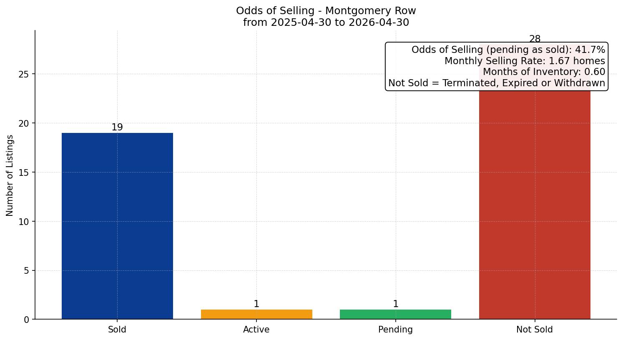Viewport: 623px width, 340px height.
Task: Click the value label 1 above Active
Action: click(x=256, y=304)
